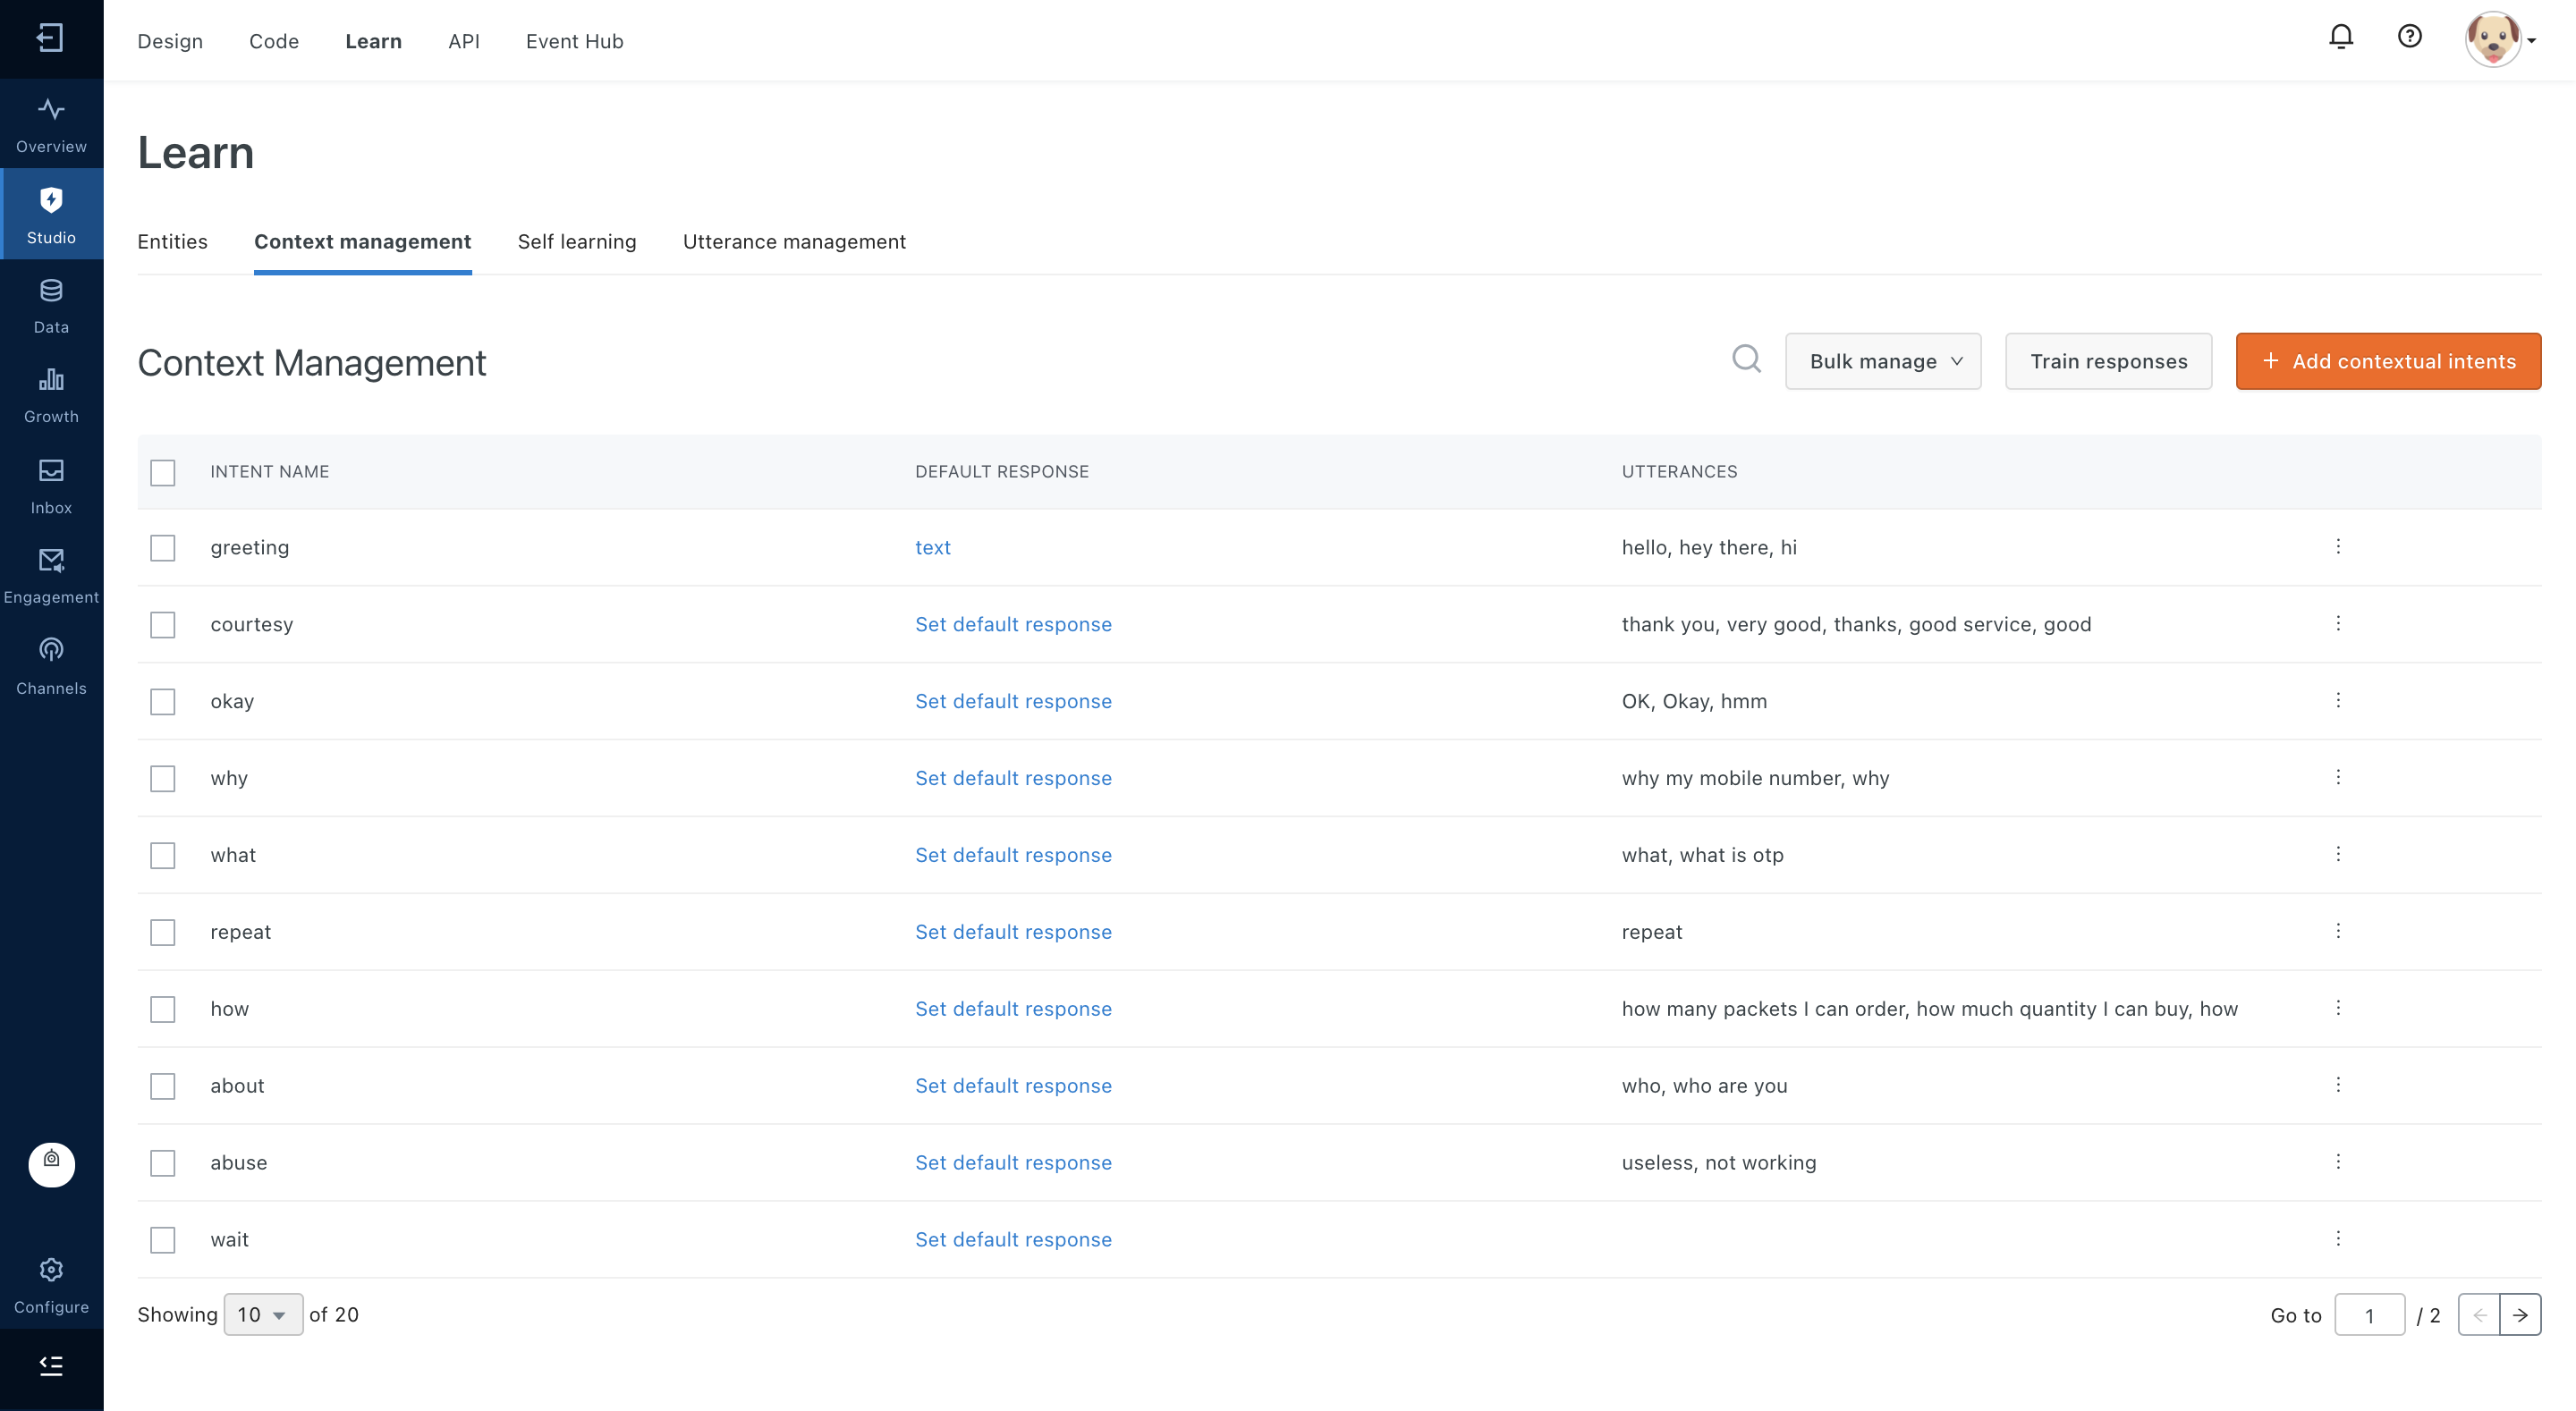Check the how intent checkbox
The height and width of the screenshot is (1411, 2576).
pos(163,1010)
